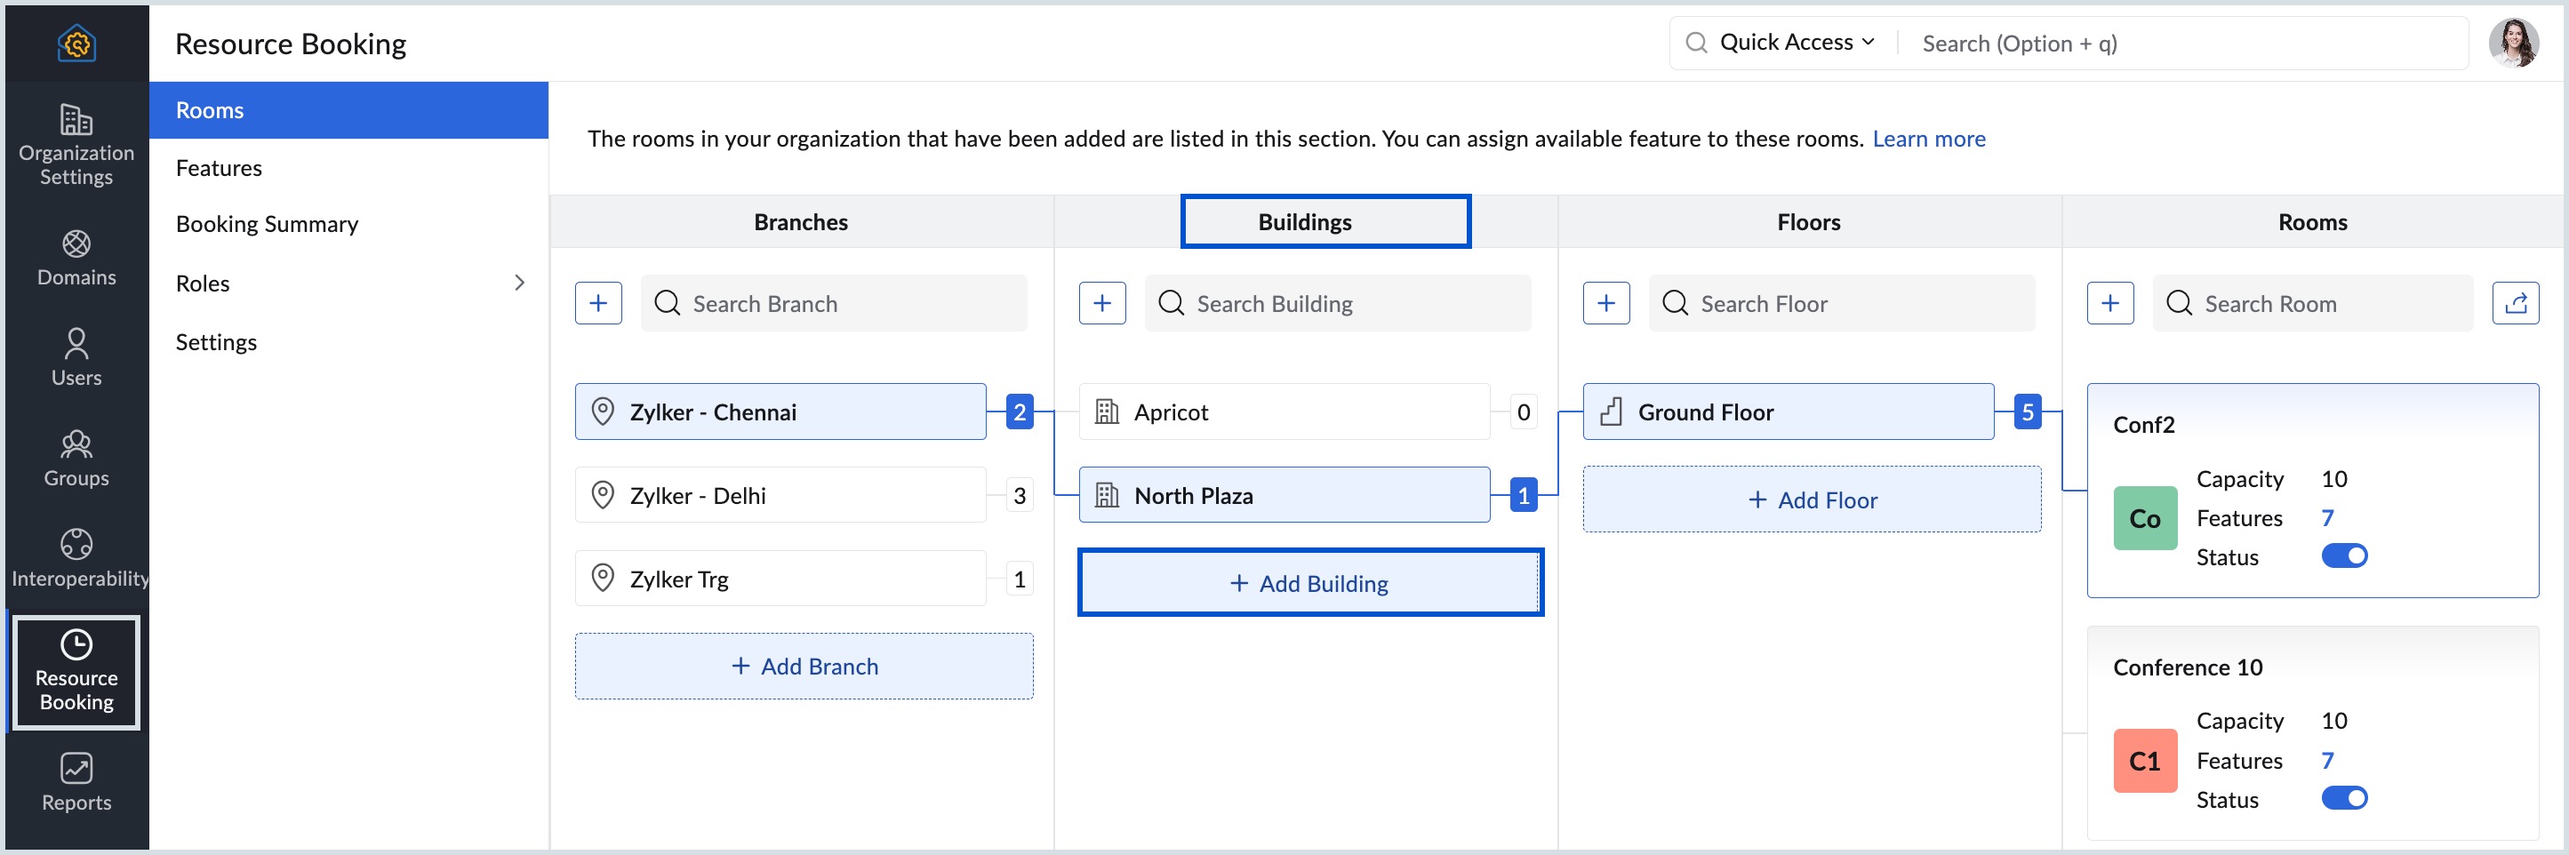Click the export rooms icon
2569x855 pixels.
(2514, 303)
